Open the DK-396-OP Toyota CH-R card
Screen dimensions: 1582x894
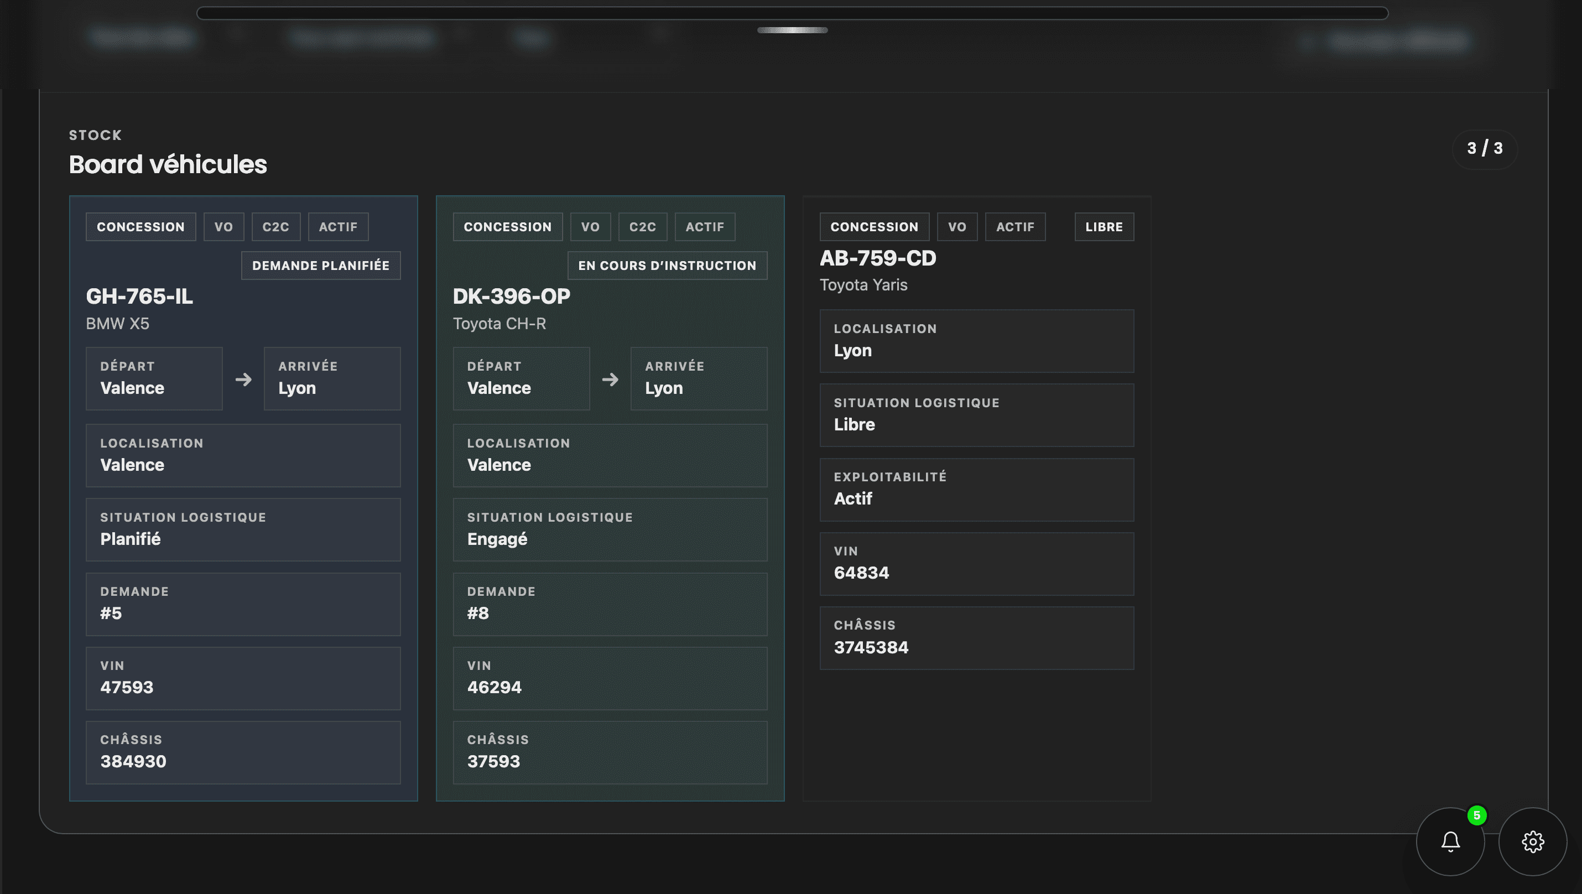[511, 297]
